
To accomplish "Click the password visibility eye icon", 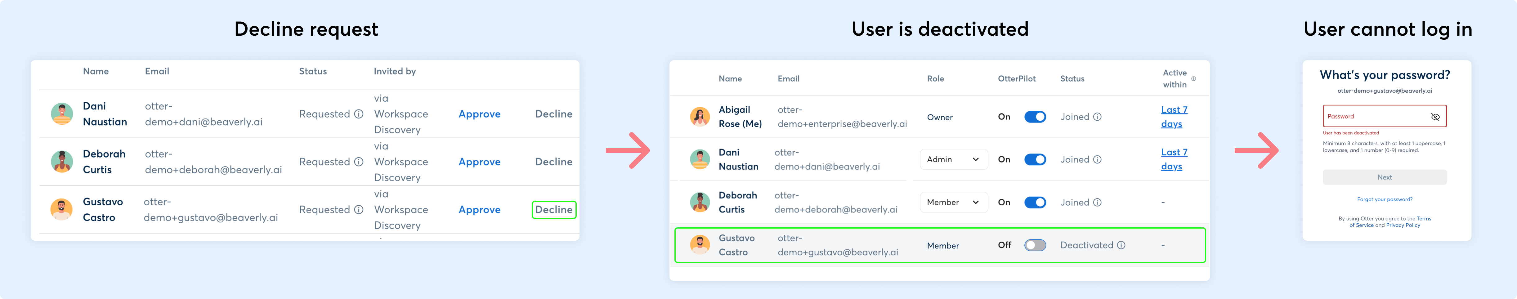I will point(1435,117).
